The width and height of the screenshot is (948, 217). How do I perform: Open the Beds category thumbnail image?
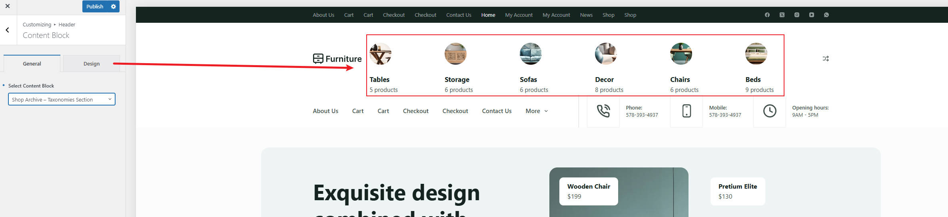pyautogui.click(x=756, y=54)
